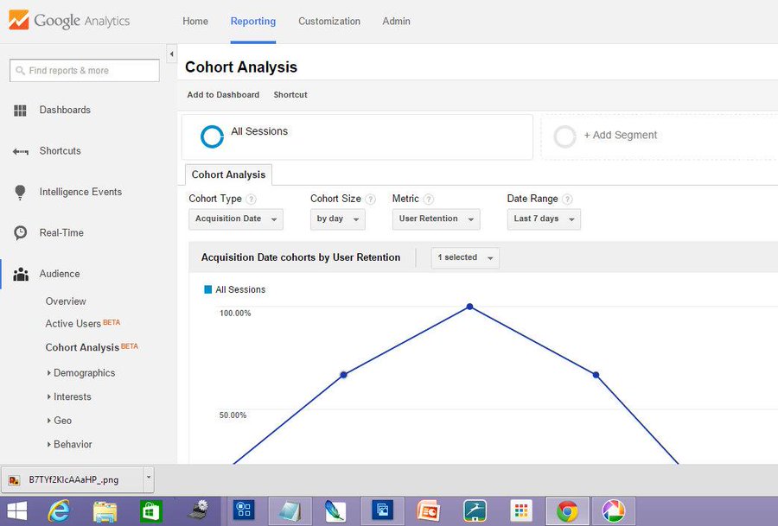Screen dimensions: 778x526
Task: Open Google Chrome from the taskbar
Action: point(567,511)
